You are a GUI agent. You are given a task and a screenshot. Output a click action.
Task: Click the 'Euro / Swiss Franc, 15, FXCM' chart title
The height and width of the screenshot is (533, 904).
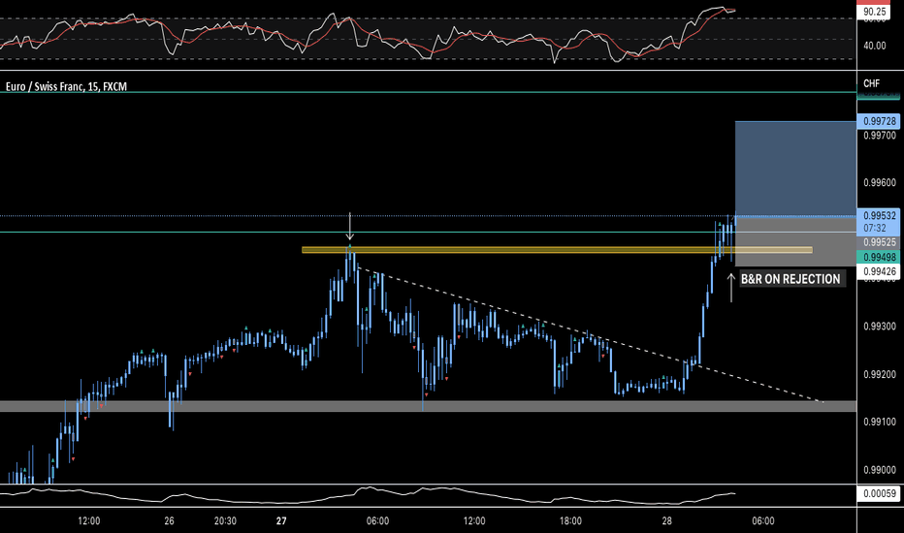tap(66, 86)
